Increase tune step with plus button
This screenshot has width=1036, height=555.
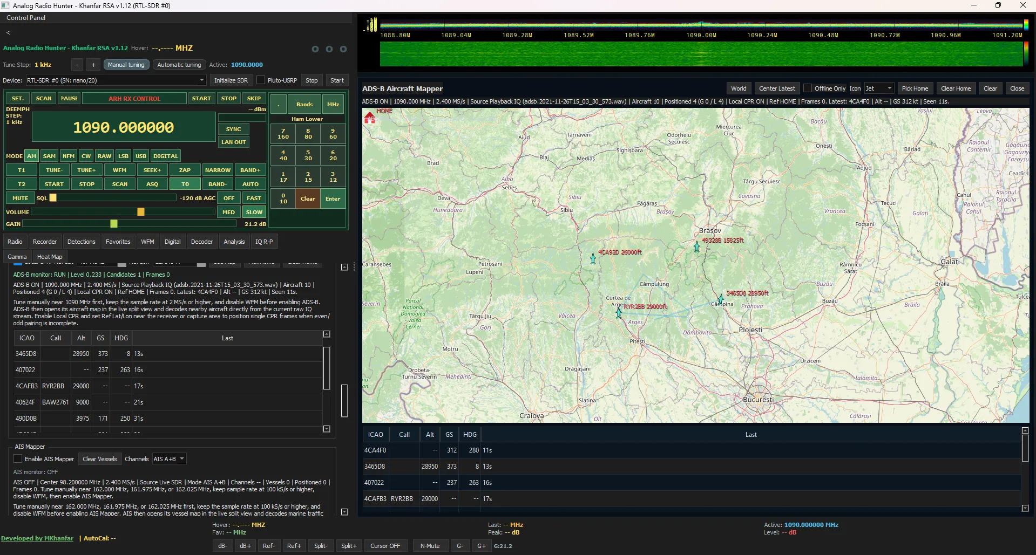(x=93, y=65)
